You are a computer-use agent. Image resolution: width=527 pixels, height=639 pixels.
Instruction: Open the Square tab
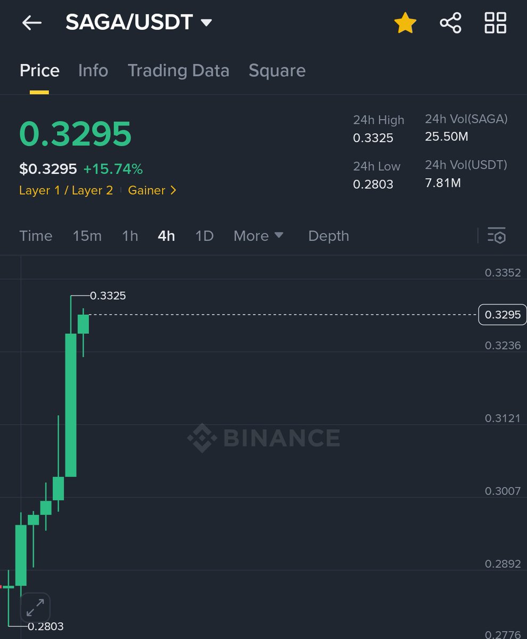point(277,71)
